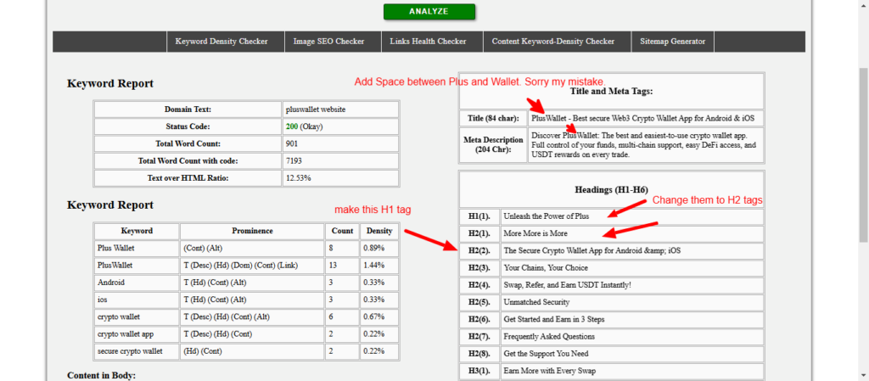Image resolution: width=869 pixels, height=381 pixels.
Task: Click the 'Text over HTML Ratio:' label
Action: coord(188,178)
